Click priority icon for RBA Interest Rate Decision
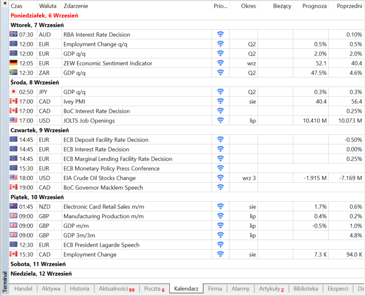365x296 pixels. pyautogui.click(x=220, y=34)
